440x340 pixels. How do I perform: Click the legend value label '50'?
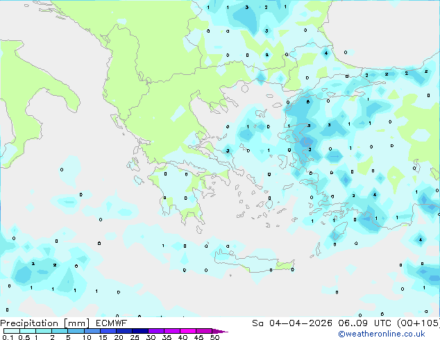click(214, 337)
